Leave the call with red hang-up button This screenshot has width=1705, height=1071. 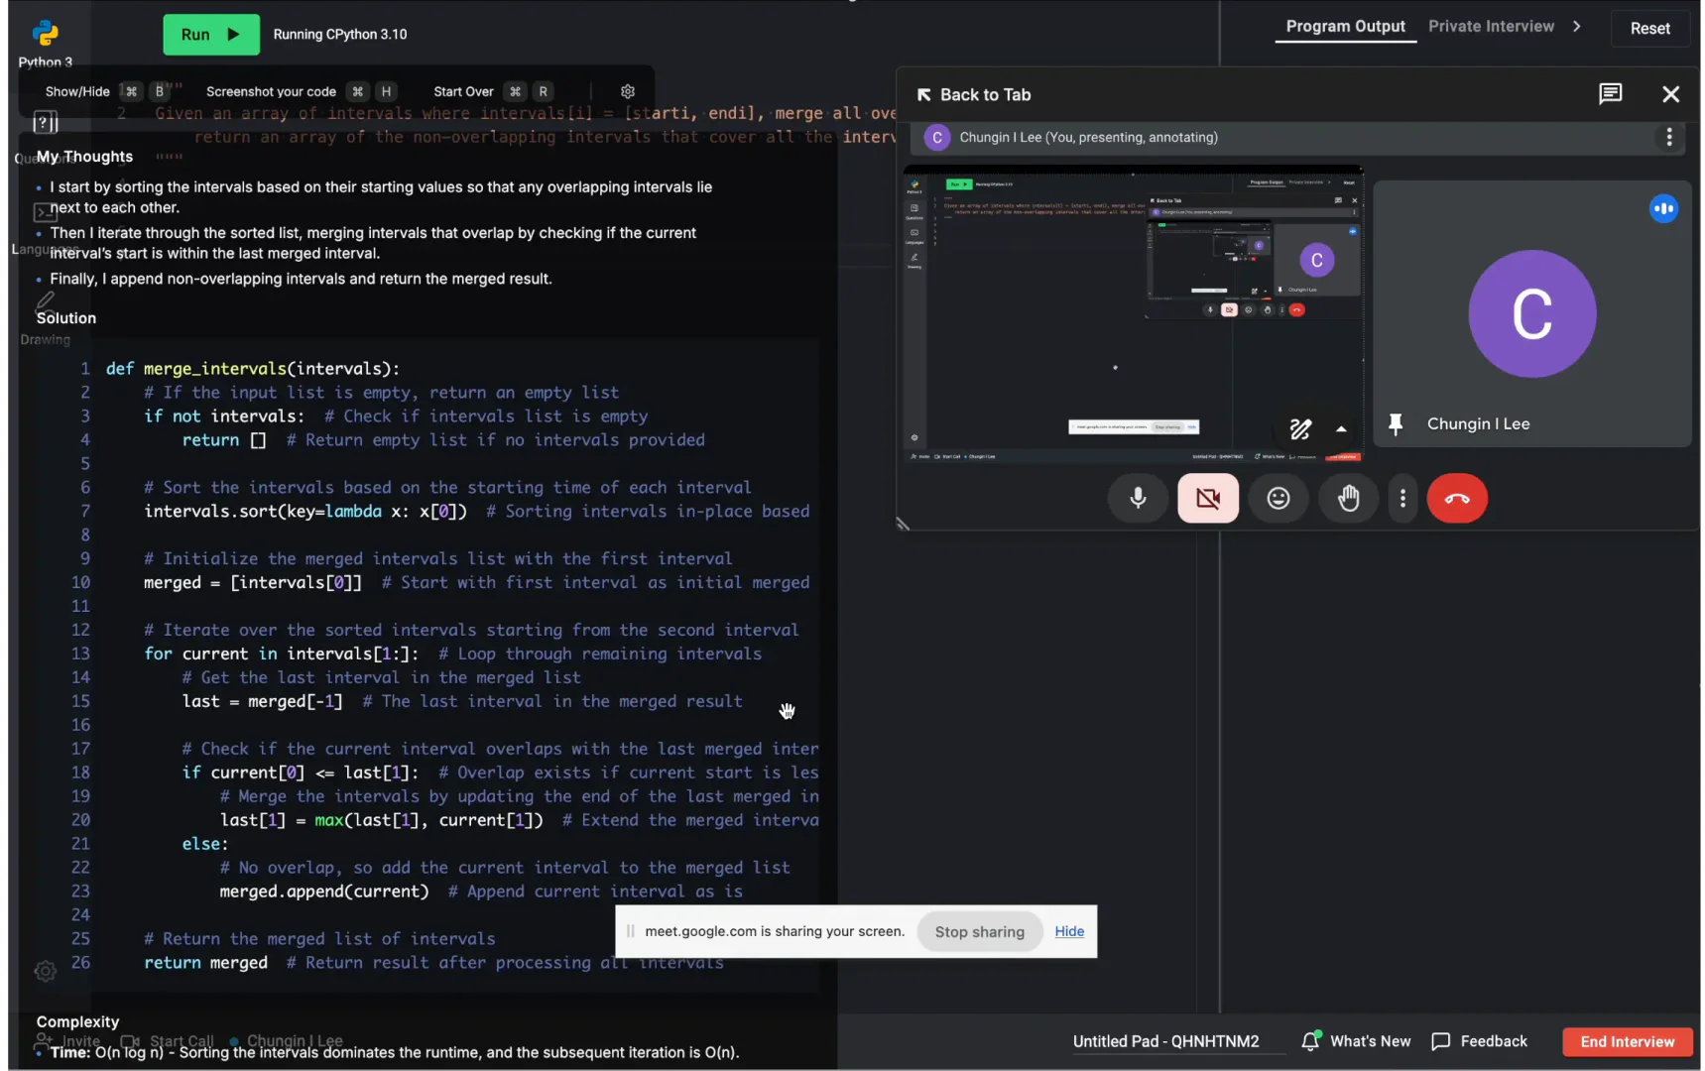click(1456, 498)
